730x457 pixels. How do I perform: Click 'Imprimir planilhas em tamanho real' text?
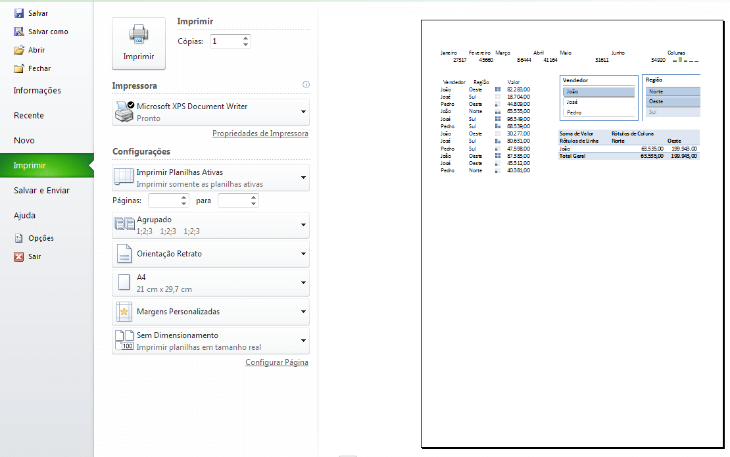click(199, 347)
